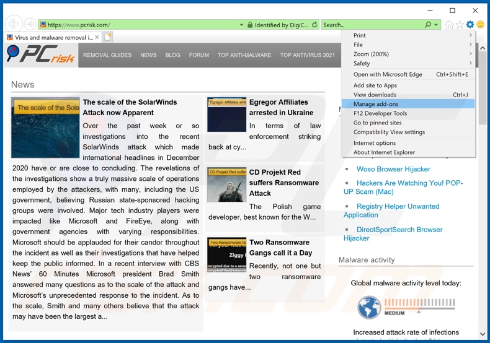
Task: Click the browser Back arrow button
Action: point(14,25)
